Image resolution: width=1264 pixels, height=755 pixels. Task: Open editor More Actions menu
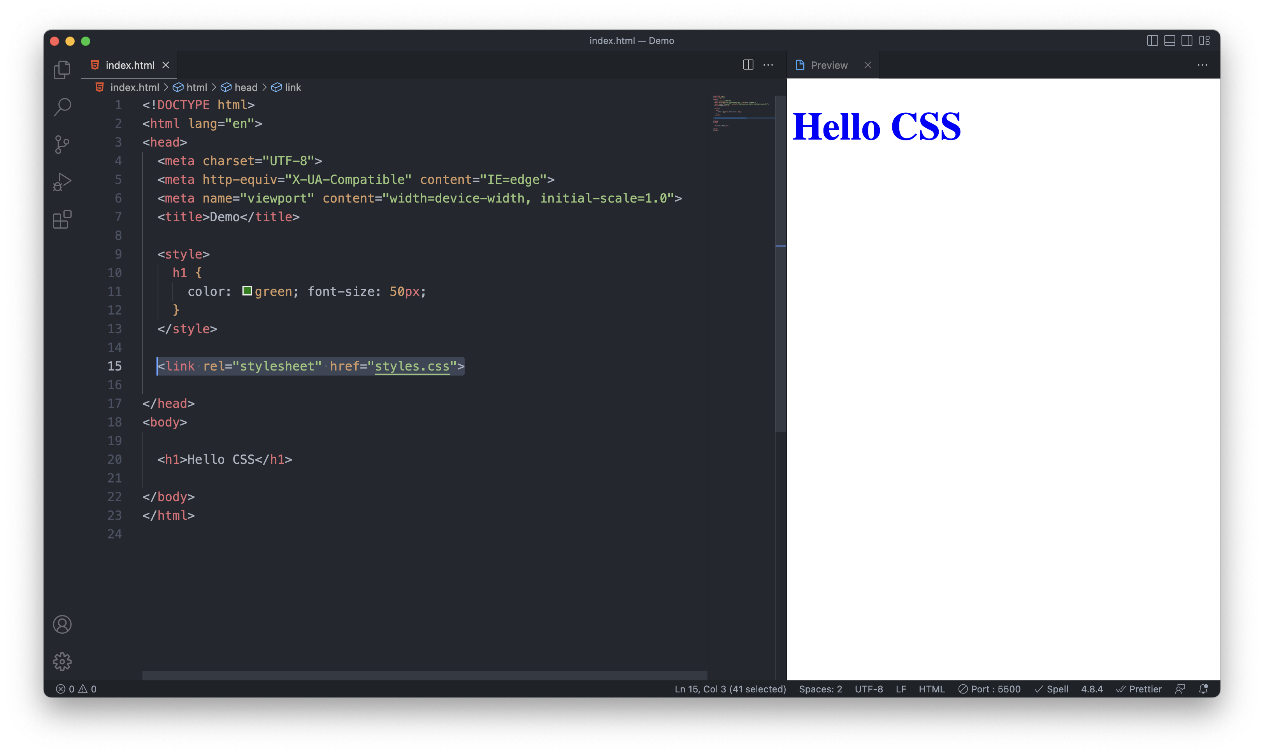[768, 65]
